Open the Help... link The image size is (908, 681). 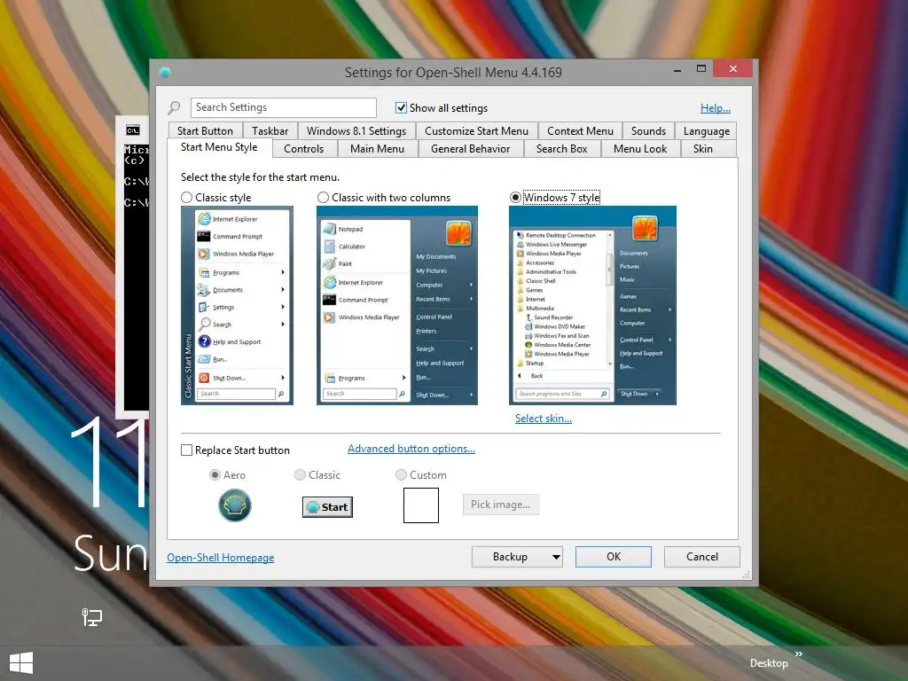point(716,107)
